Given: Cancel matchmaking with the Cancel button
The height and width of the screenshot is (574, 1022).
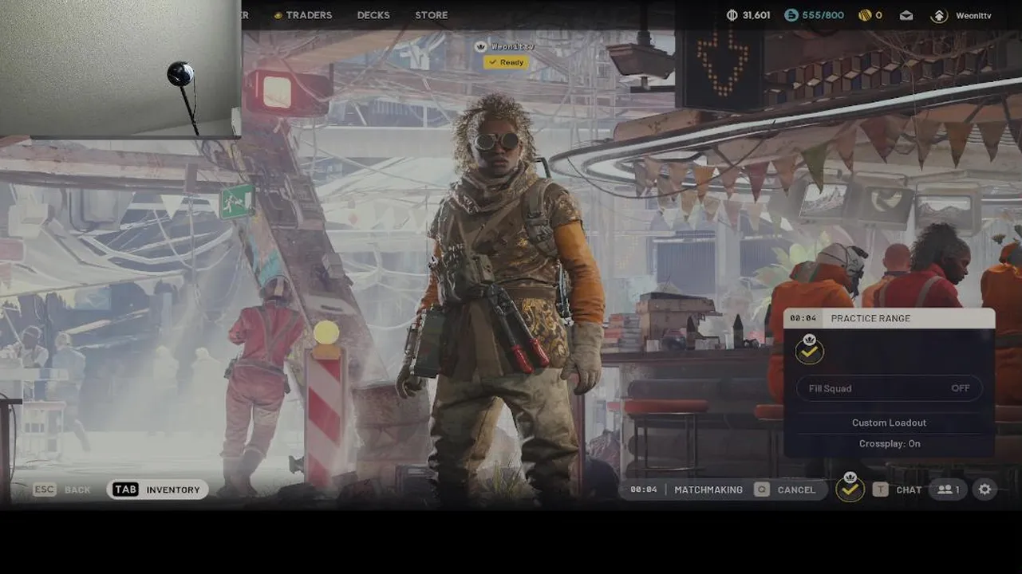Looking at the screenshot, I should 785,489.
